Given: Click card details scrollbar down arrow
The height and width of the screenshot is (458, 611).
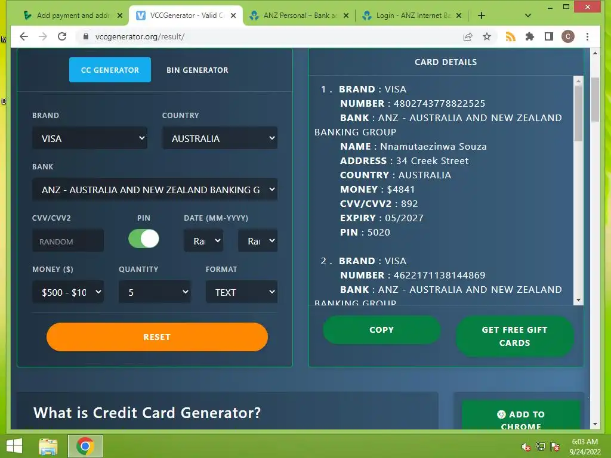Looking at the screenshot, I should pyautogui.click(x=578, y=301).
